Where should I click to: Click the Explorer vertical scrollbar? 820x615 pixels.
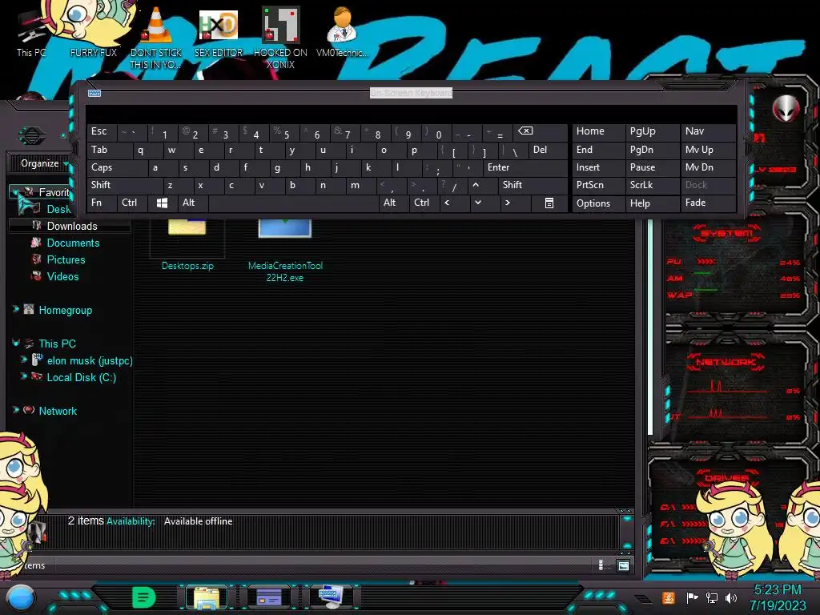(650, 328)
